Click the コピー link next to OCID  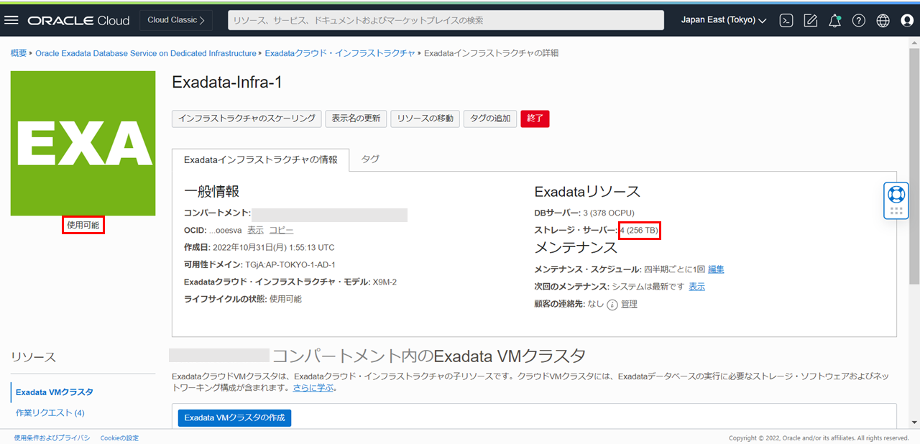click(x=281, y=230)
